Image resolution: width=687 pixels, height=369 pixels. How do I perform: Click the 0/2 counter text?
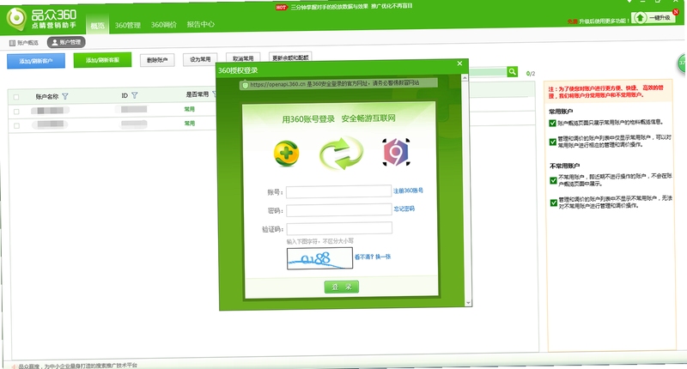click(531, 74)
